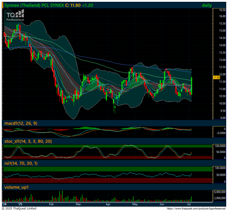Screen dimensions: 228x212
Task: Click the Mar date axis label
Action: point(78,204)
